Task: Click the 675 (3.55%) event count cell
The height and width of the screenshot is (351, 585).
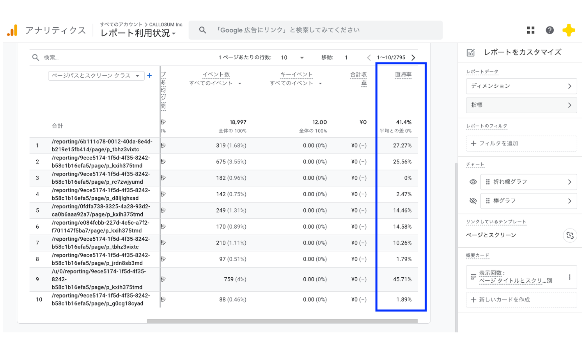Action: (x=231, y=162)
